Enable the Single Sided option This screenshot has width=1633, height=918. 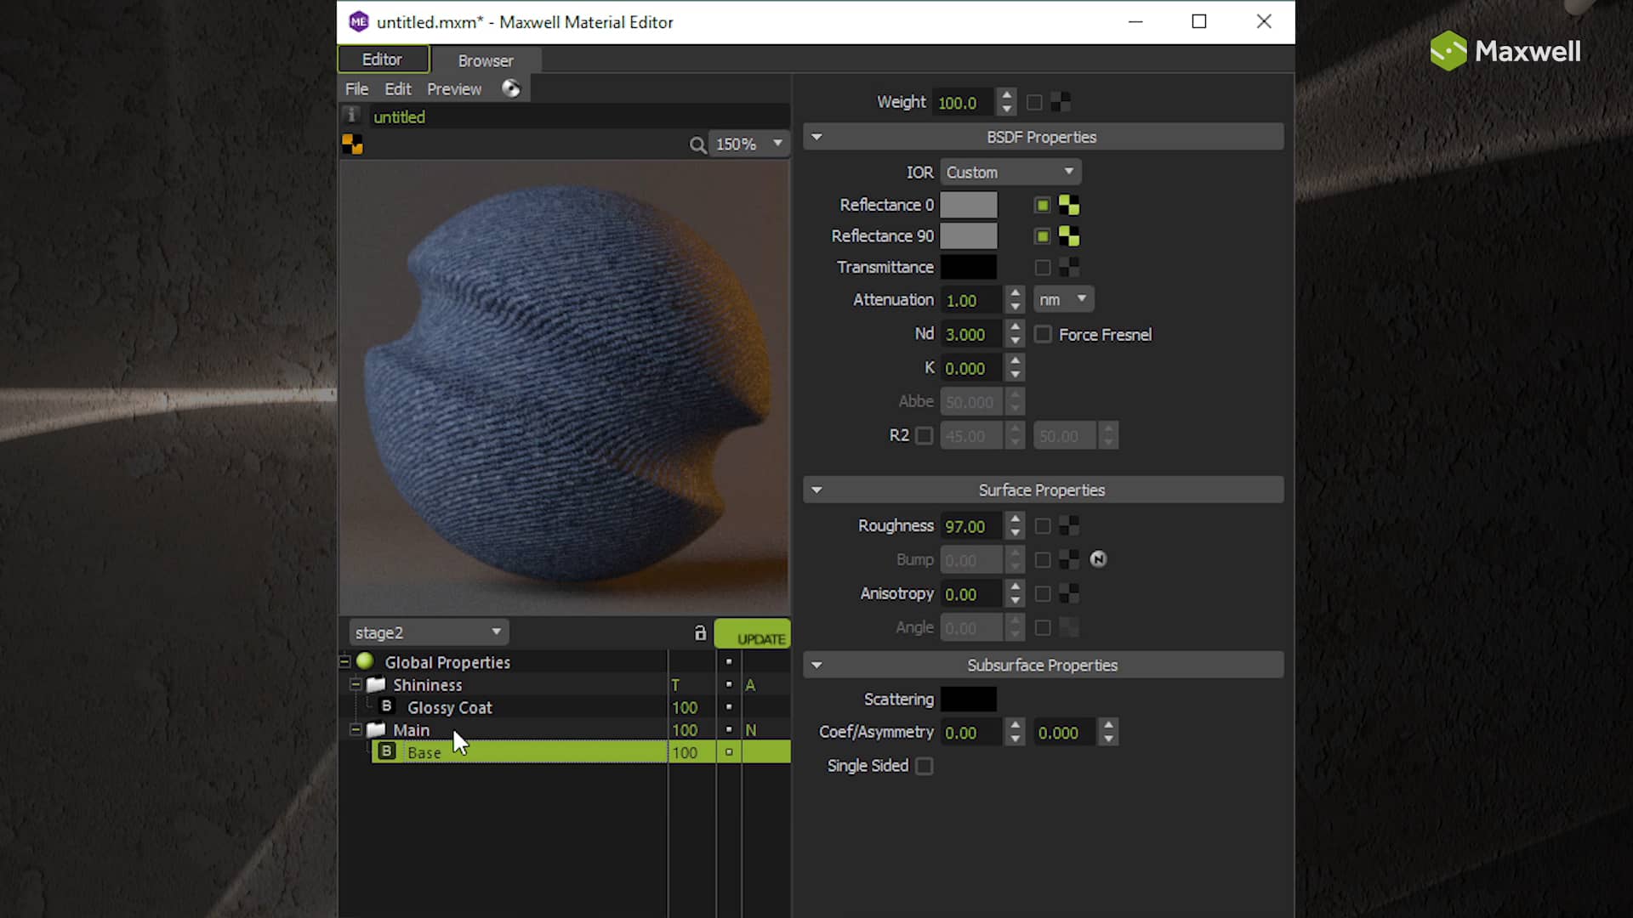pyautogui.click(x=925, y=766)
